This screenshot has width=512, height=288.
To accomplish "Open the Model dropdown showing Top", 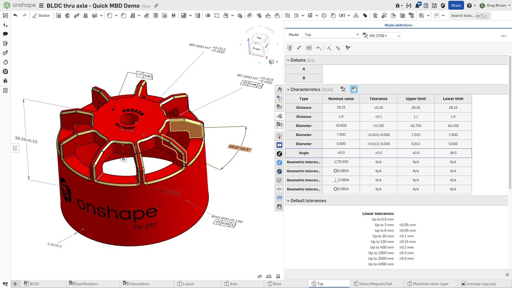I will [x=331, y=35].
